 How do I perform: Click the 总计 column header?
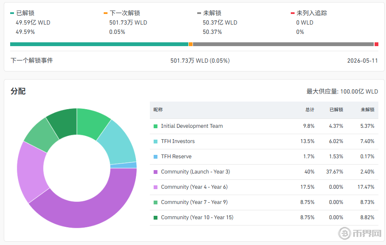point(310,110)
